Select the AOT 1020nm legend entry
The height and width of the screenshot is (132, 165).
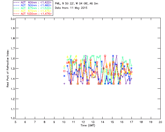coord(32,14)
